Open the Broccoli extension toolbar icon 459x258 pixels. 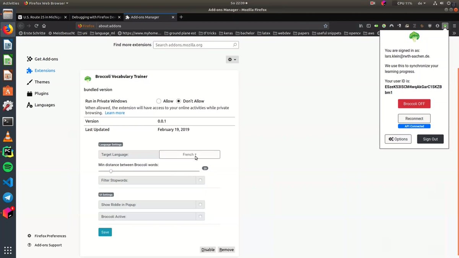tap(445, 26)
